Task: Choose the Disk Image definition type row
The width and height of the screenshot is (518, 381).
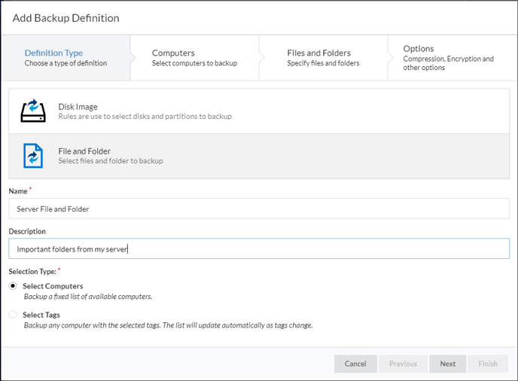Action: coord(259,111)
